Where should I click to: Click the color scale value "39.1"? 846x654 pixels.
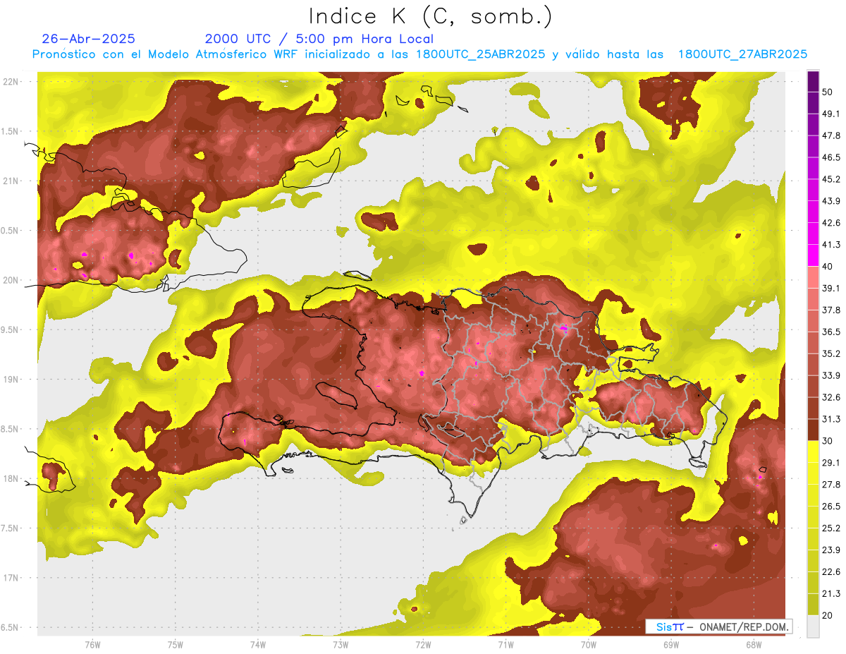click(x=831, y=288)
